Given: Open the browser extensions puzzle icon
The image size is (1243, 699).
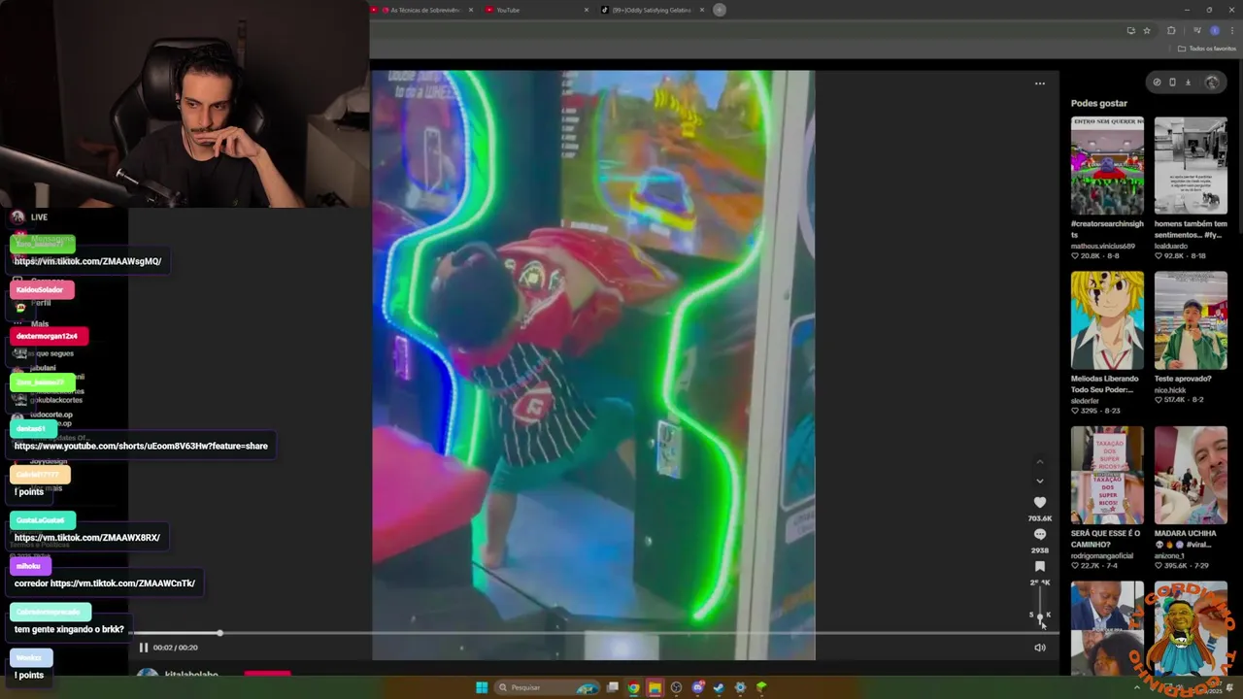Looking at the screenshot, I should click(1171, 30).
